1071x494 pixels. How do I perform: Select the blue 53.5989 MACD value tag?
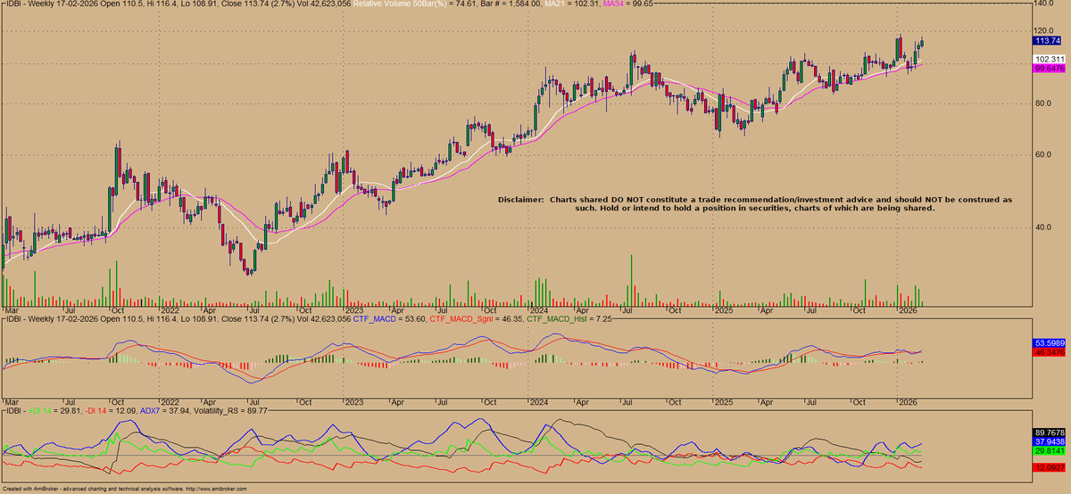(1047, 343)
